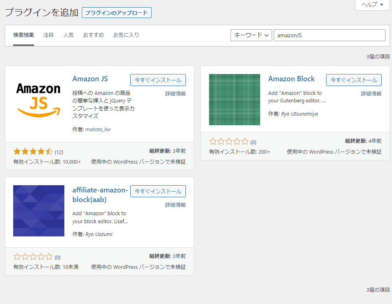Click プラグインのアップロード button
This screenshot has width=392, height=304.
point(117,13)
